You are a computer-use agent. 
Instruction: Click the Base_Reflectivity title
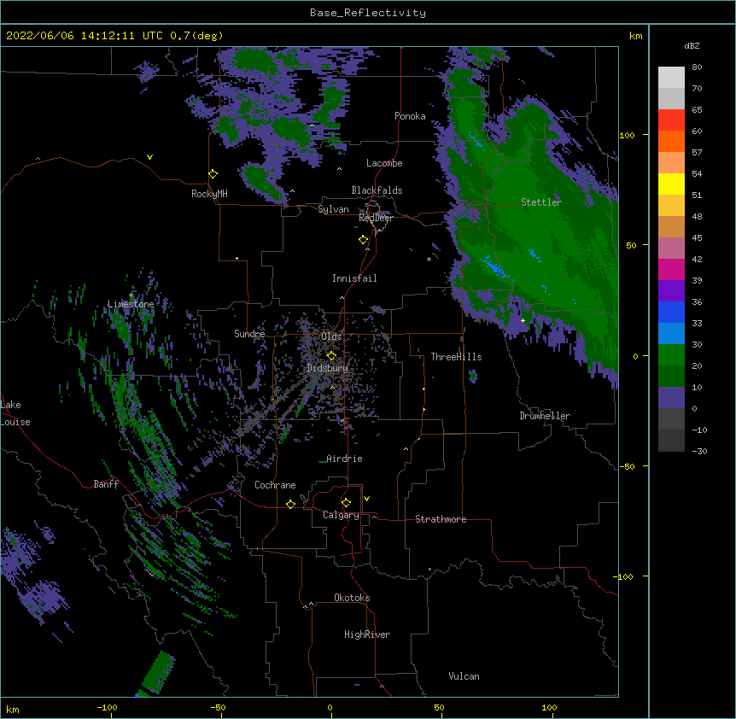click(x=368, y=13)
